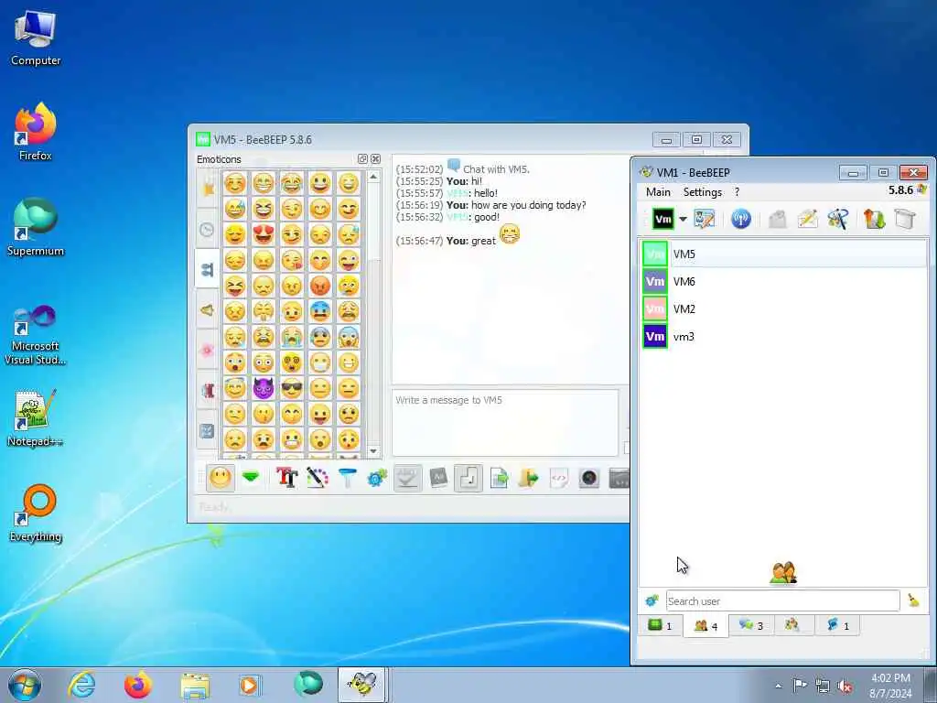
Task: Expand the status dropdown arrow beside Vm avatar
Action: [683, 220]
